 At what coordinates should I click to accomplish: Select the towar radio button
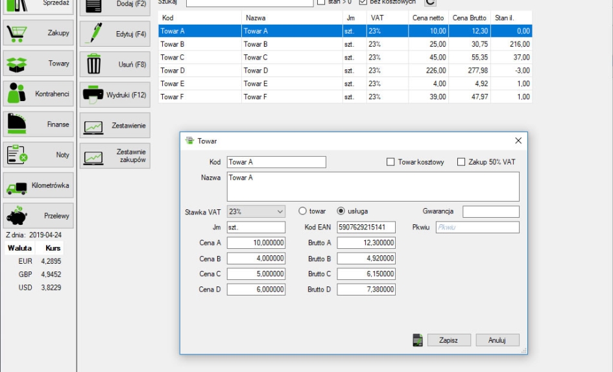coord(302,211)
